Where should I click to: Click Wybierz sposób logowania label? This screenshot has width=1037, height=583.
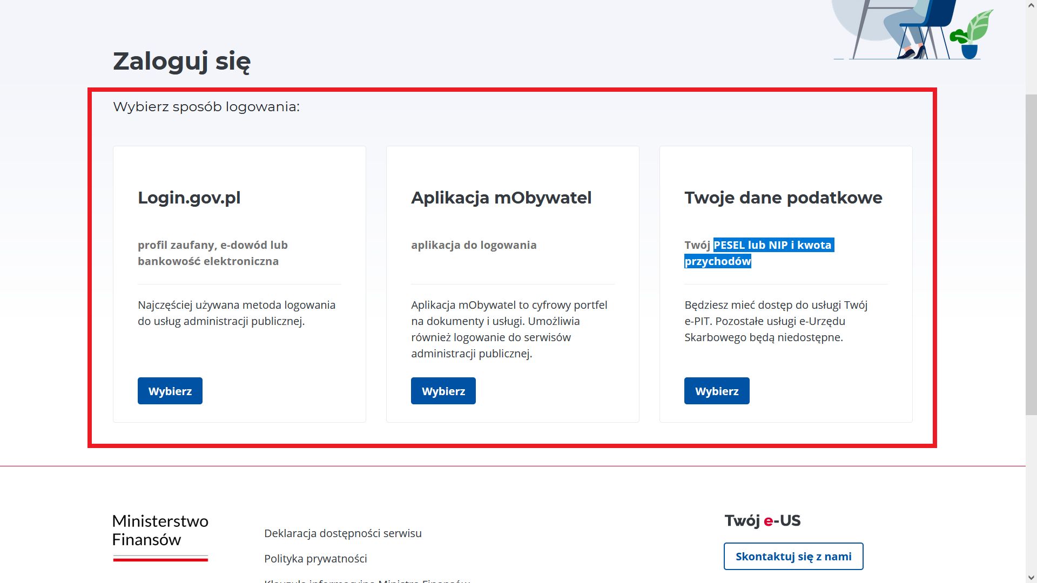[x=206, y=106]
